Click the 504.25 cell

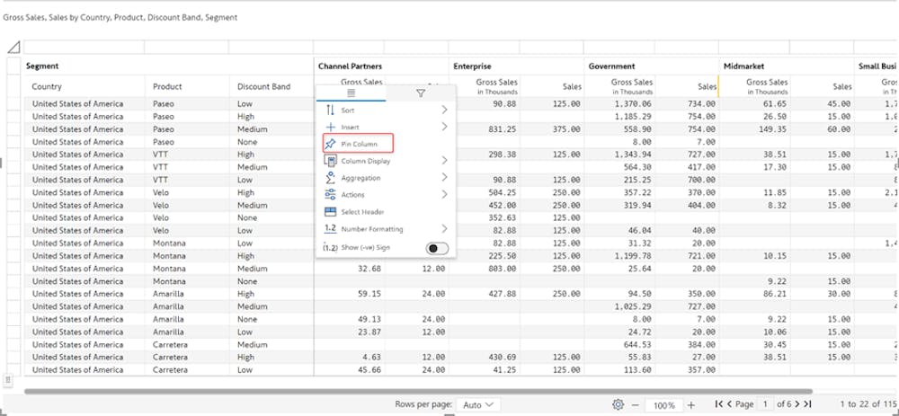[x=501, y=192]
